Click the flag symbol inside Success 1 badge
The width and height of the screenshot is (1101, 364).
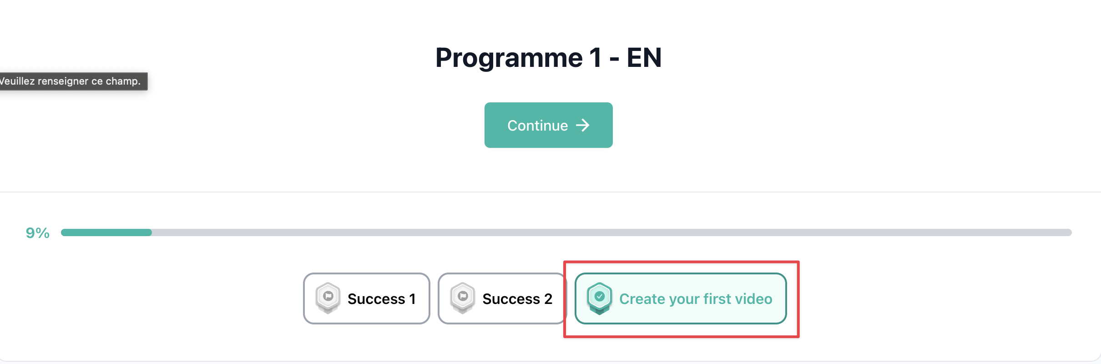pos(328,296)
